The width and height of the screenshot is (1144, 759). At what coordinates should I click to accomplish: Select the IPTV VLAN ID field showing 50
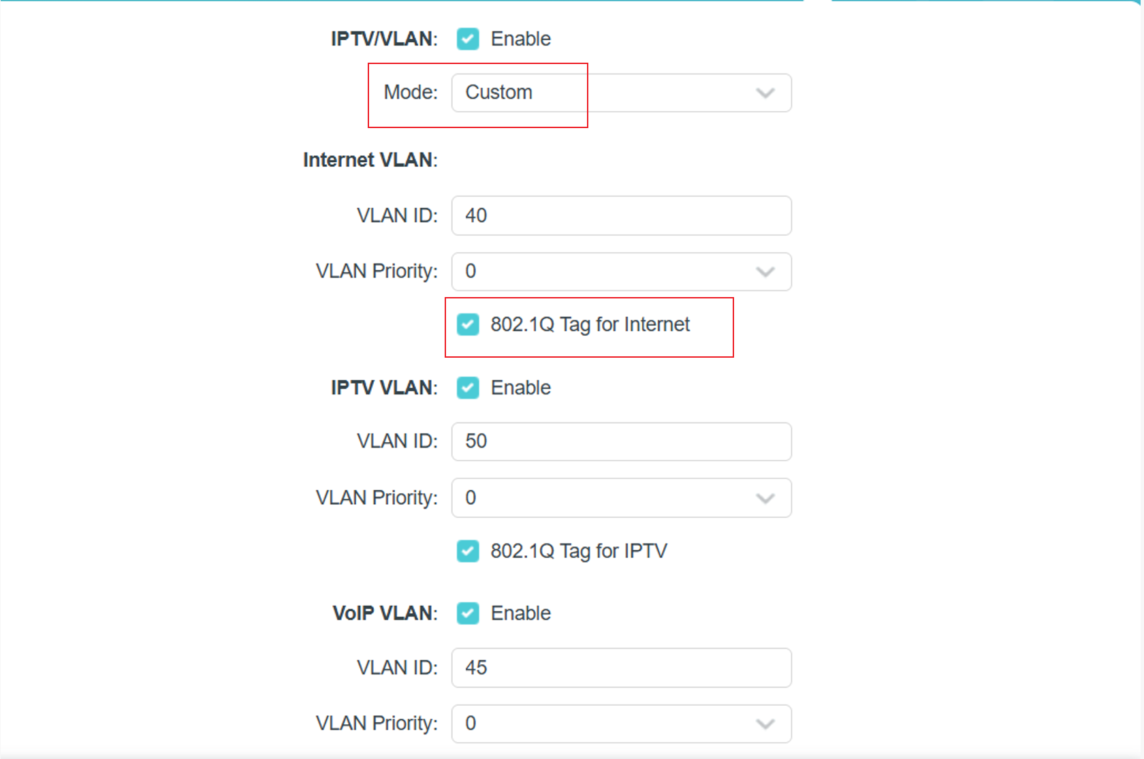[620, 442]
